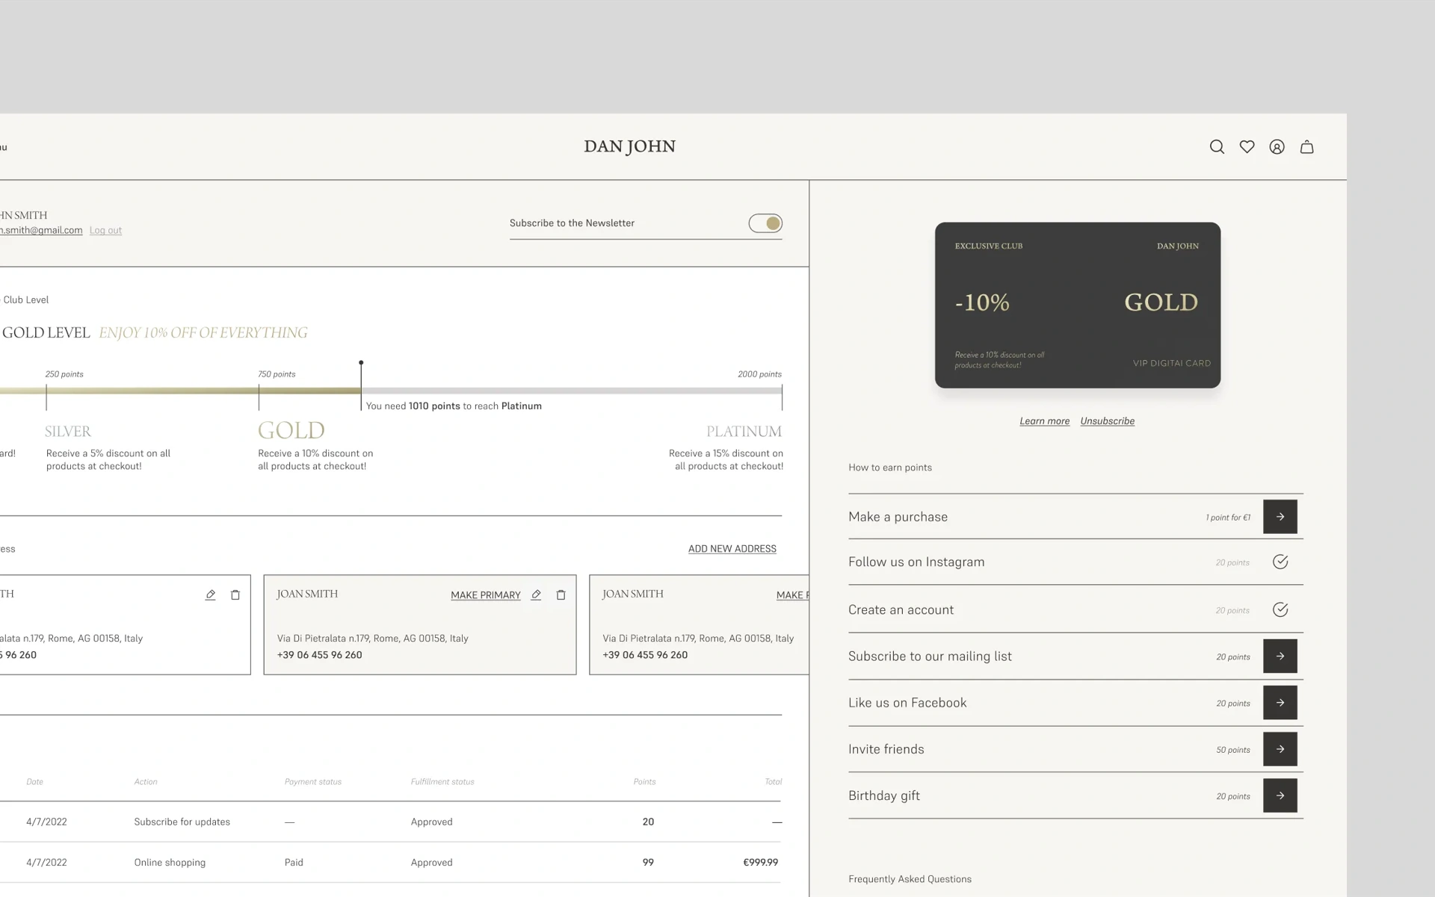Click the €999.99 total value

pos(760,862)
